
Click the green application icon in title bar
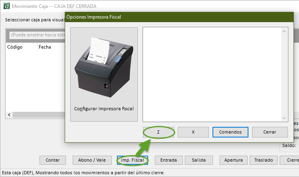pos(6,6)
